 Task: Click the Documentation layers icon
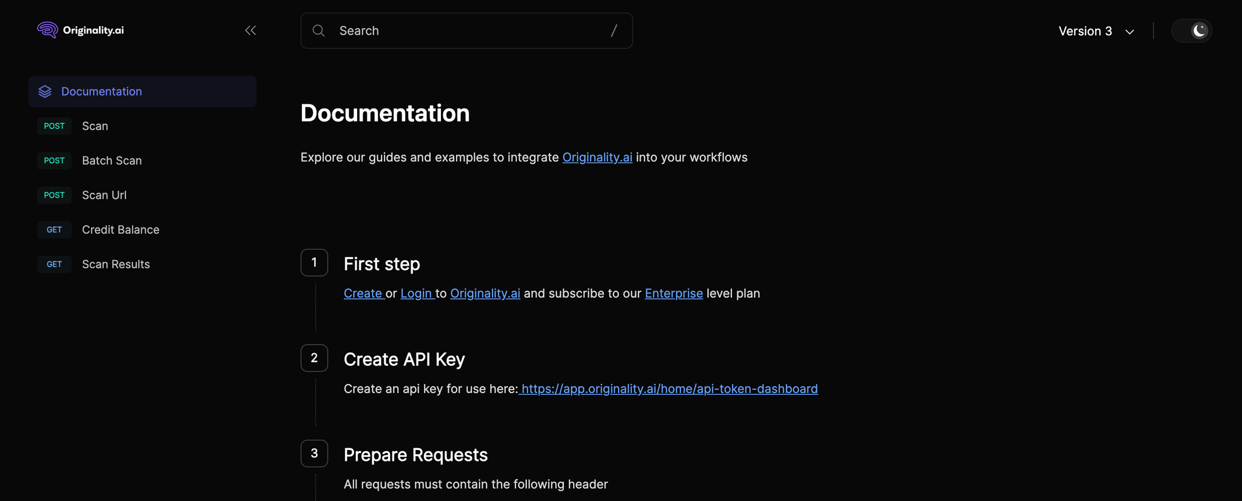point(45,92)
